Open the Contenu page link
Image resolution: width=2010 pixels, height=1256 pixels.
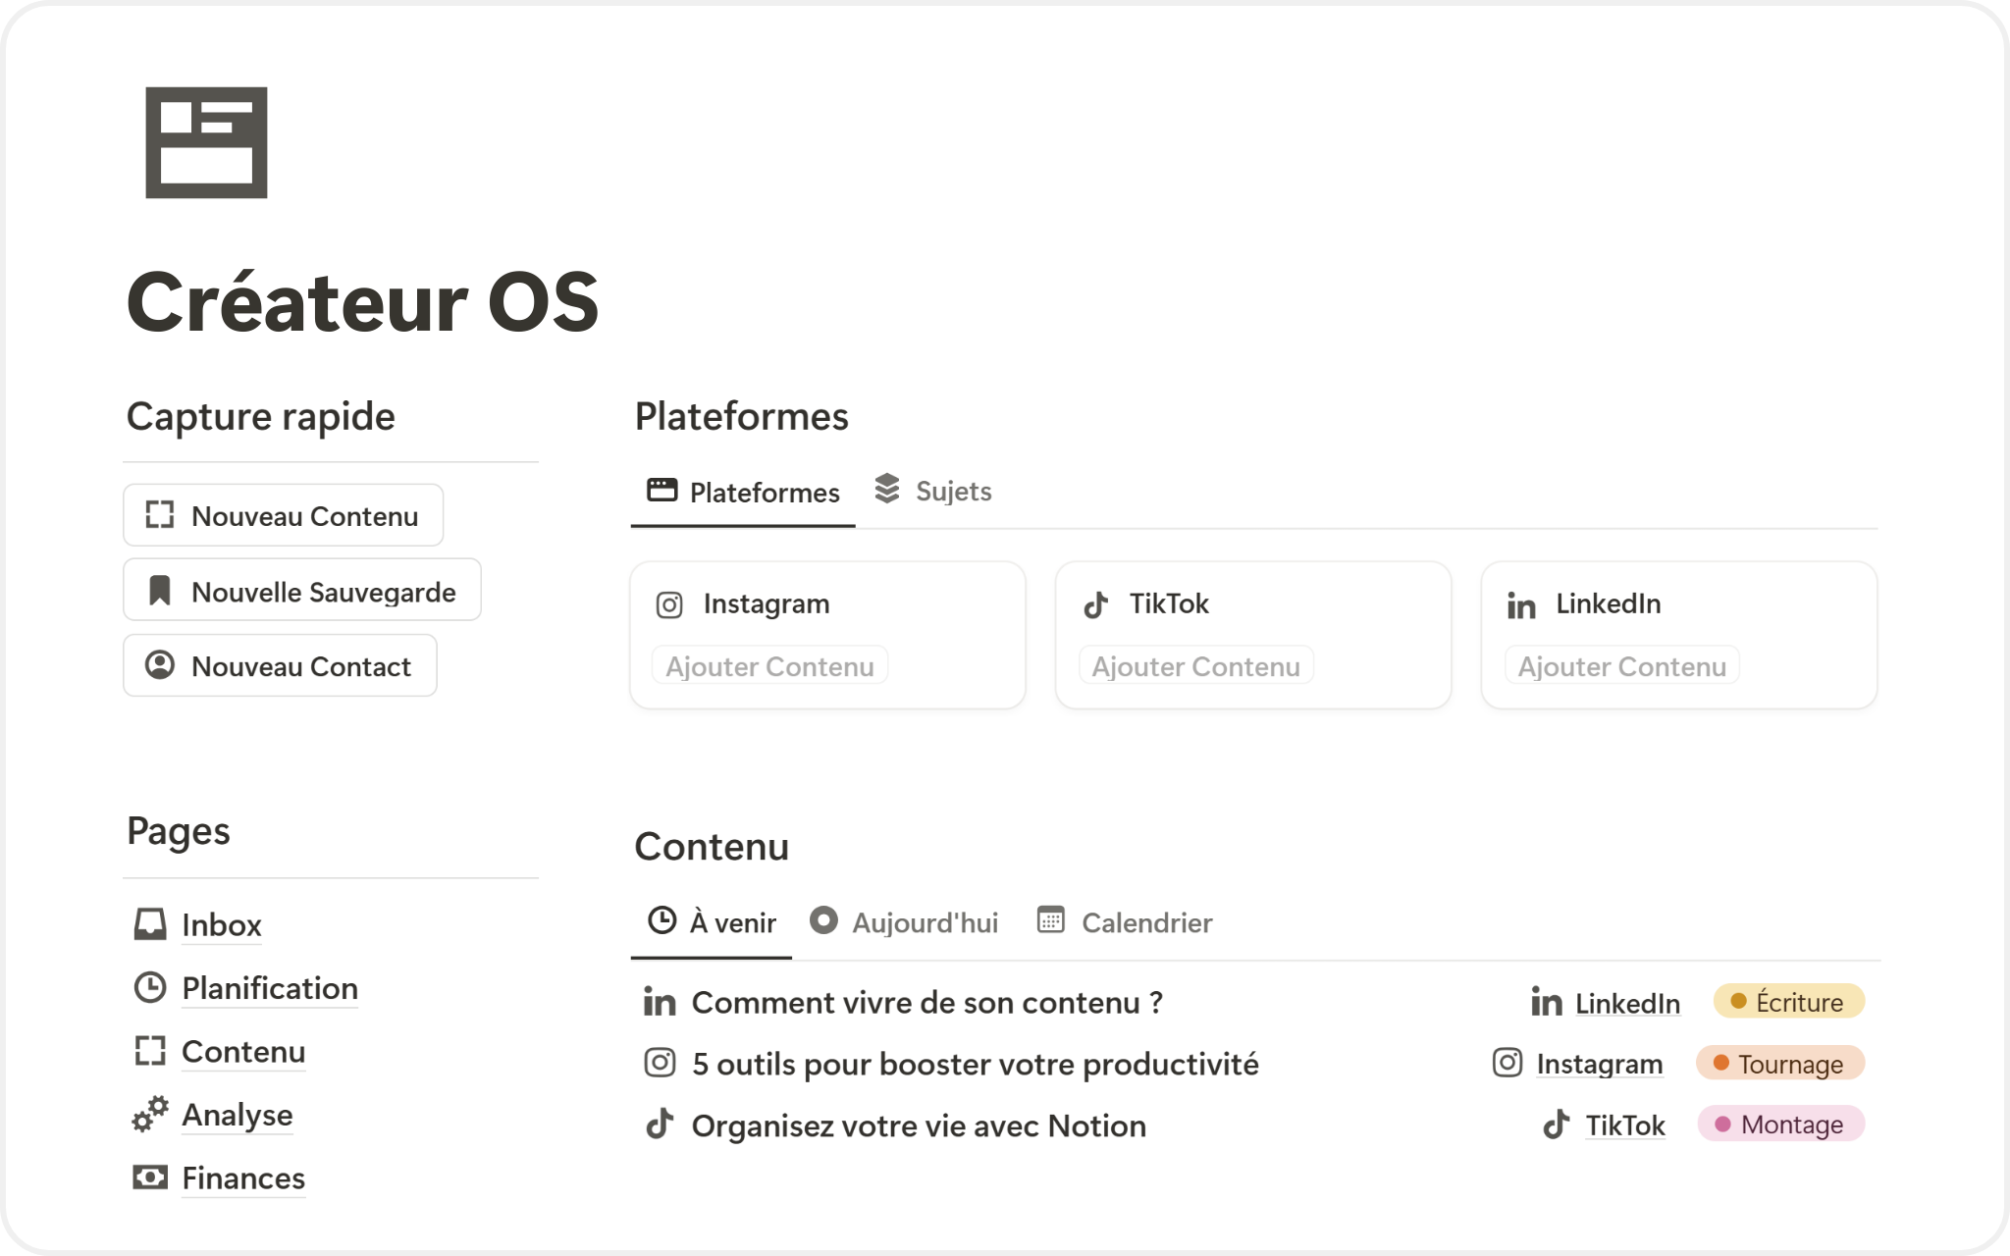(x=243, y=1051)
